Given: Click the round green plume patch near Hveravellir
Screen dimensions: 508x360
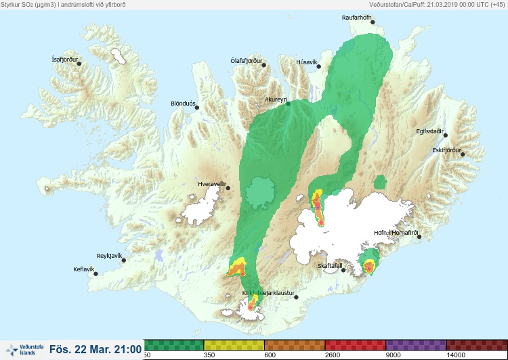Looking at the screenshot, I should click(260, 193).
